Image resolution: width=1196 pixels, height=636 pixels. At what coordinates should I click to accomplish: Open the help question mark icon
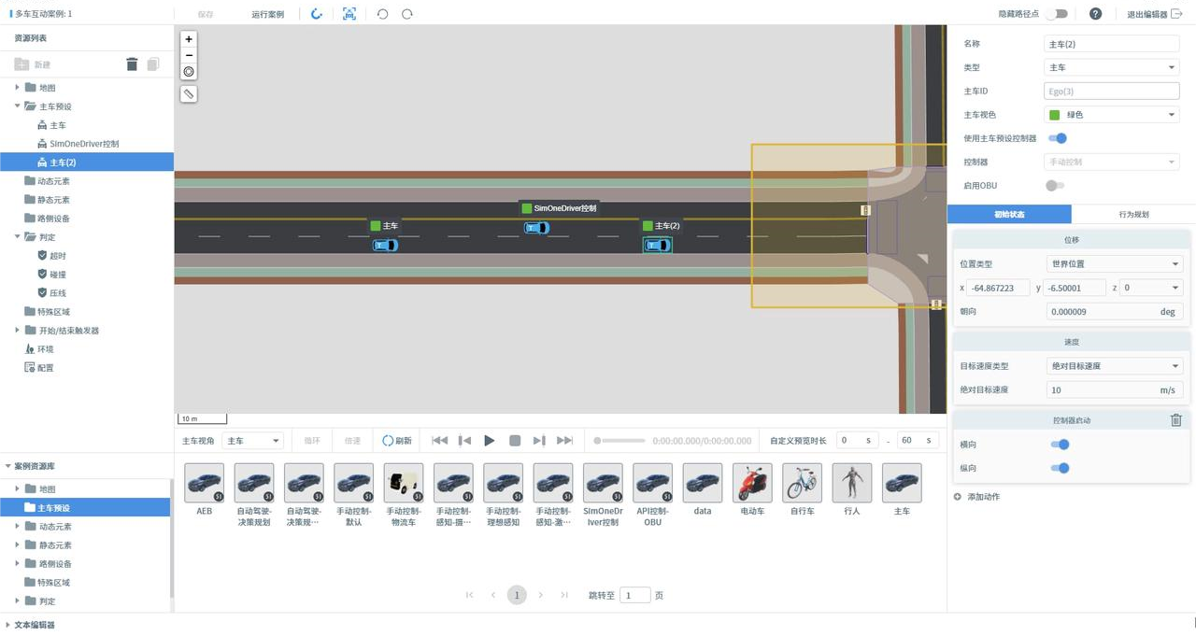pyautogui.click(x=1095, y=14)
